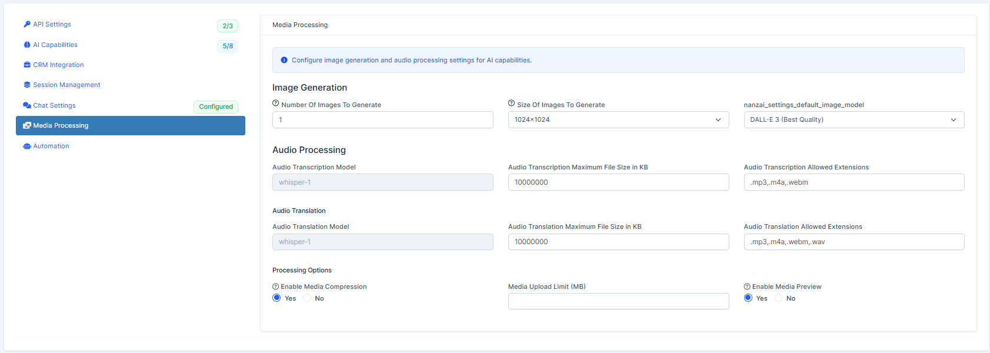Viewport: 990px width, 353px height.
Task: Click help icon beside Size Of Images To Generate
Action: (512, 104)
